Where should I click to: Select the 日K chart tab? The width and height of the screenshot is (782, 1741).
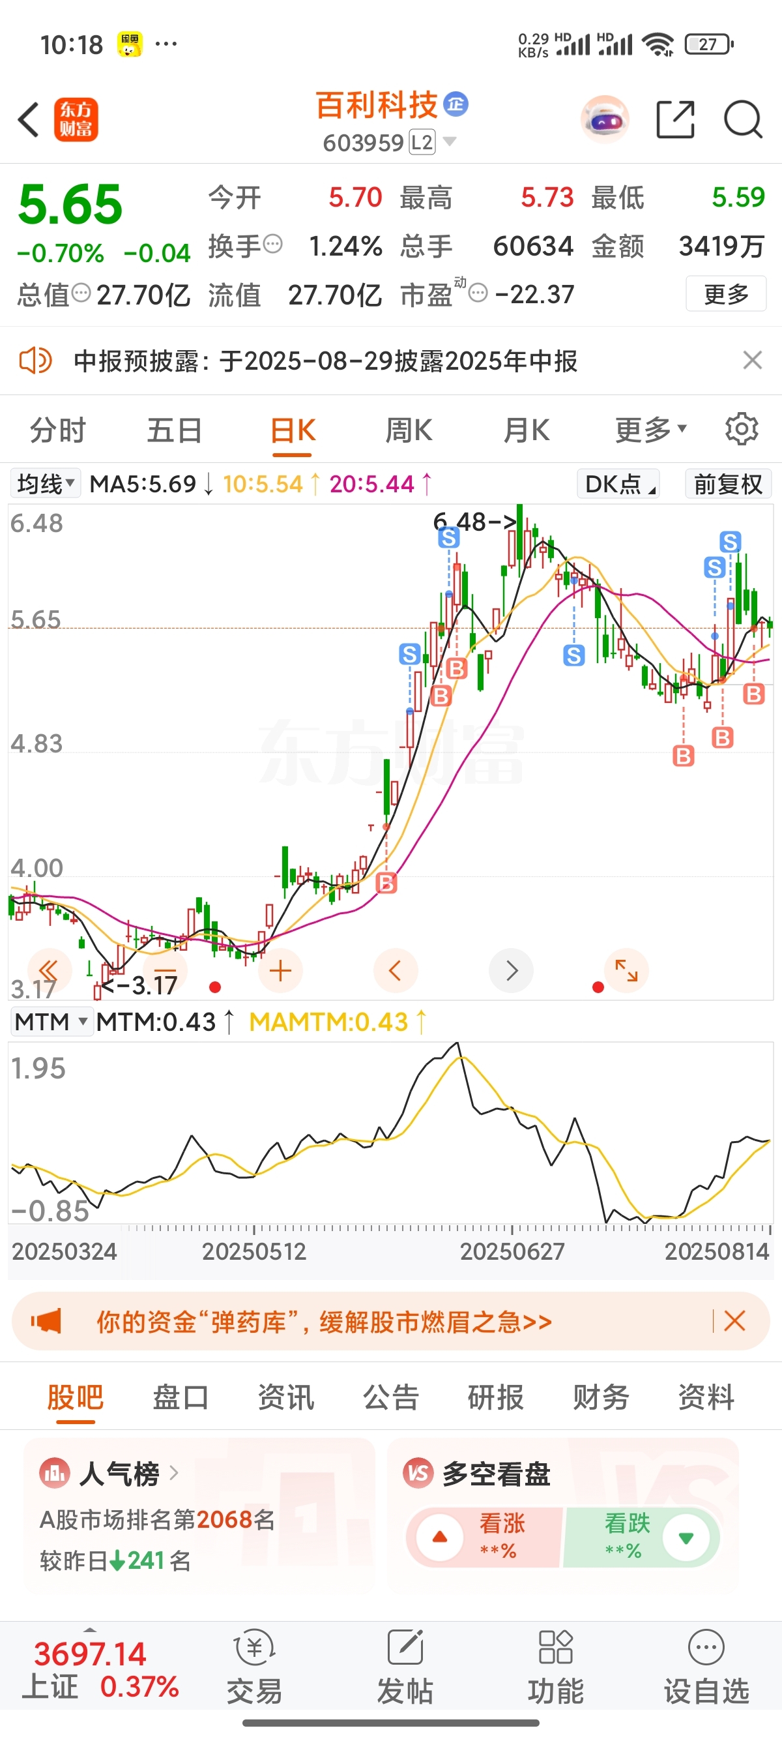click(x=293, y=430)
